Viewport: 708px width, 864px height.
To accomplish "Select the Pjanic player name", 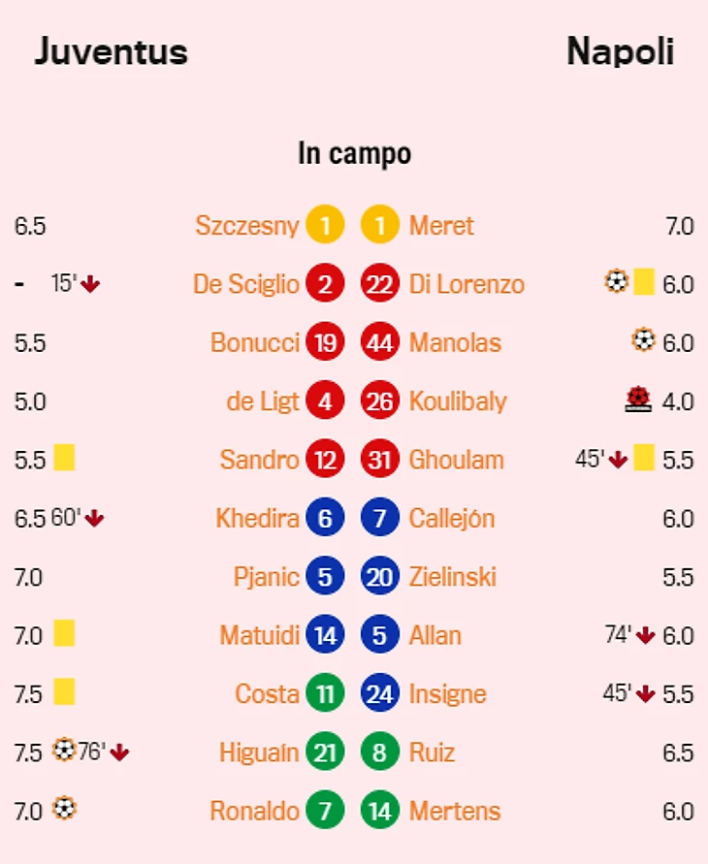I will [x=266, y=577].
